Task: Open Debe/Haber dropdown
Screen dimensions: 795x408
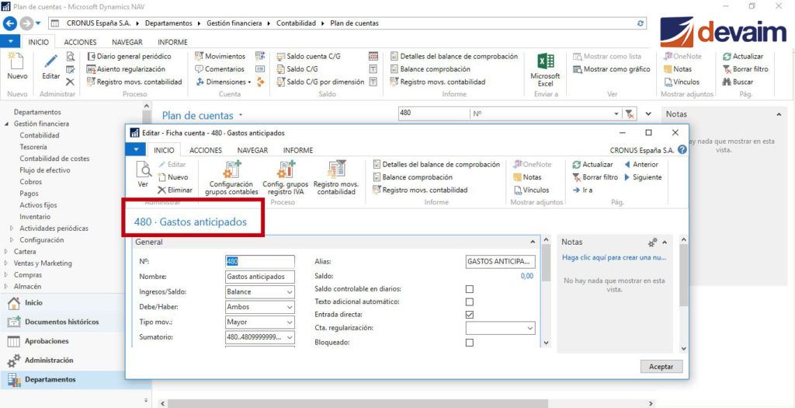Action: 290,307
